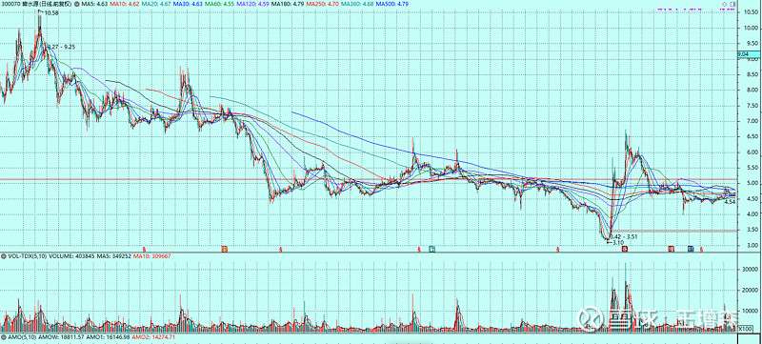The height and width of the screenshot is (344, 762).
Task: Click the red horizontal line near 5.10
Action: pyautogui.click(x=369, y=179)
